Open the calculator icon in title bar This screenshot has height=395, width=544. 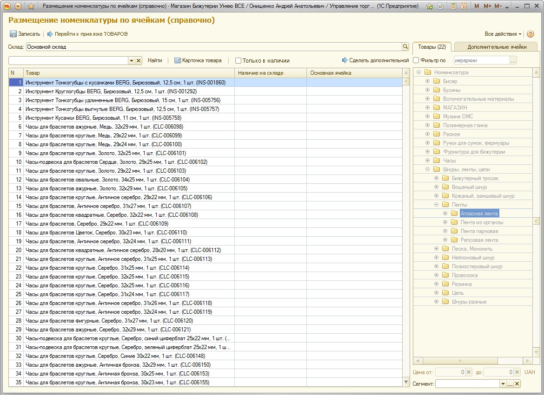pyautogui.click(x=453, y=6)
